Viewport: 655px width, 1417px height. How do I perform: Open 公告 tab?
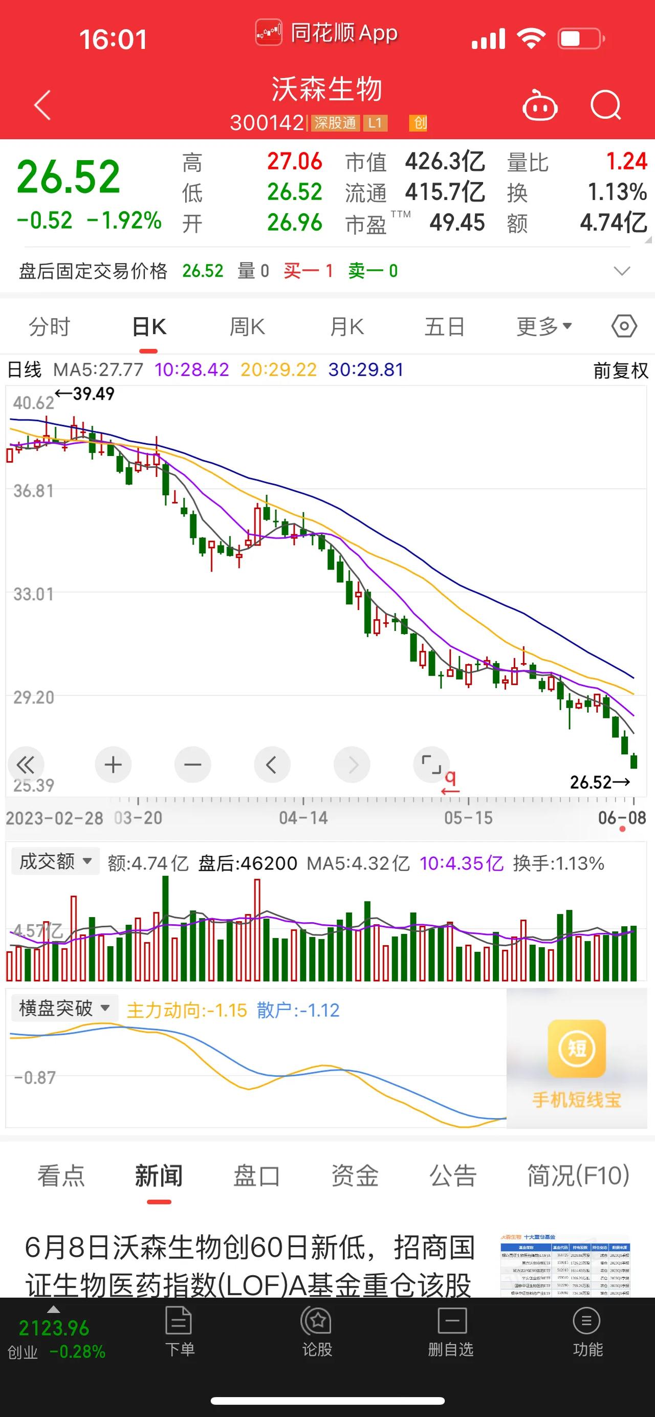click(x=453, y=1175)
